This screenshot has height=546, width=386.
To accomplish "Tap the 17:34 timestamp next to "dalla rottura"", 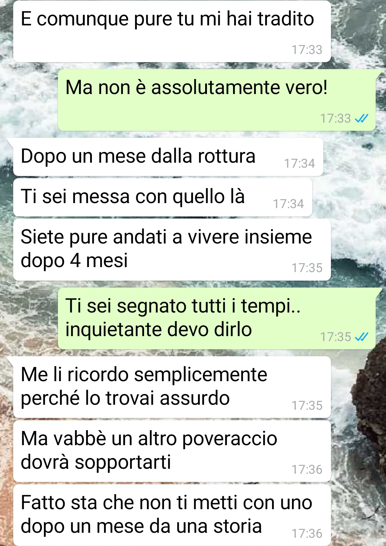I will point(300,163).
